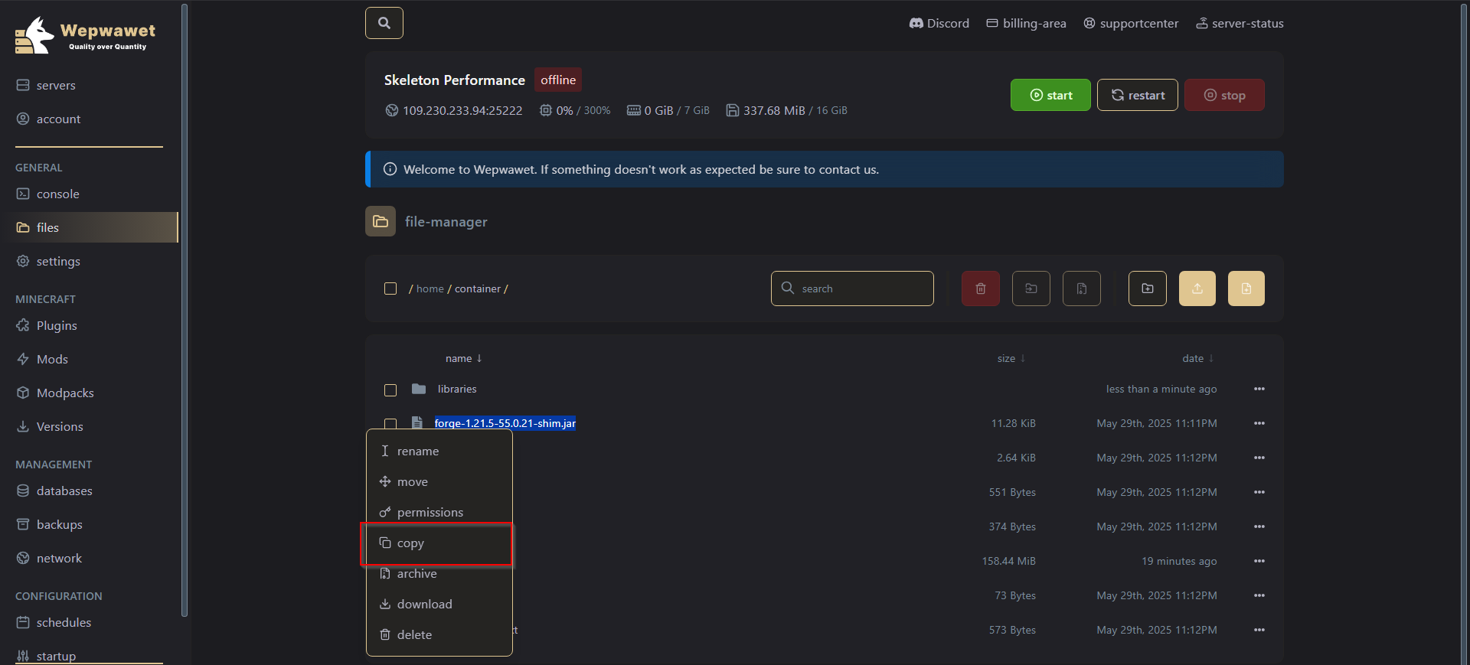Click the archive-selected files toolbar icon
Viewport: 1470px width, 665px height.
(1082, 288)
